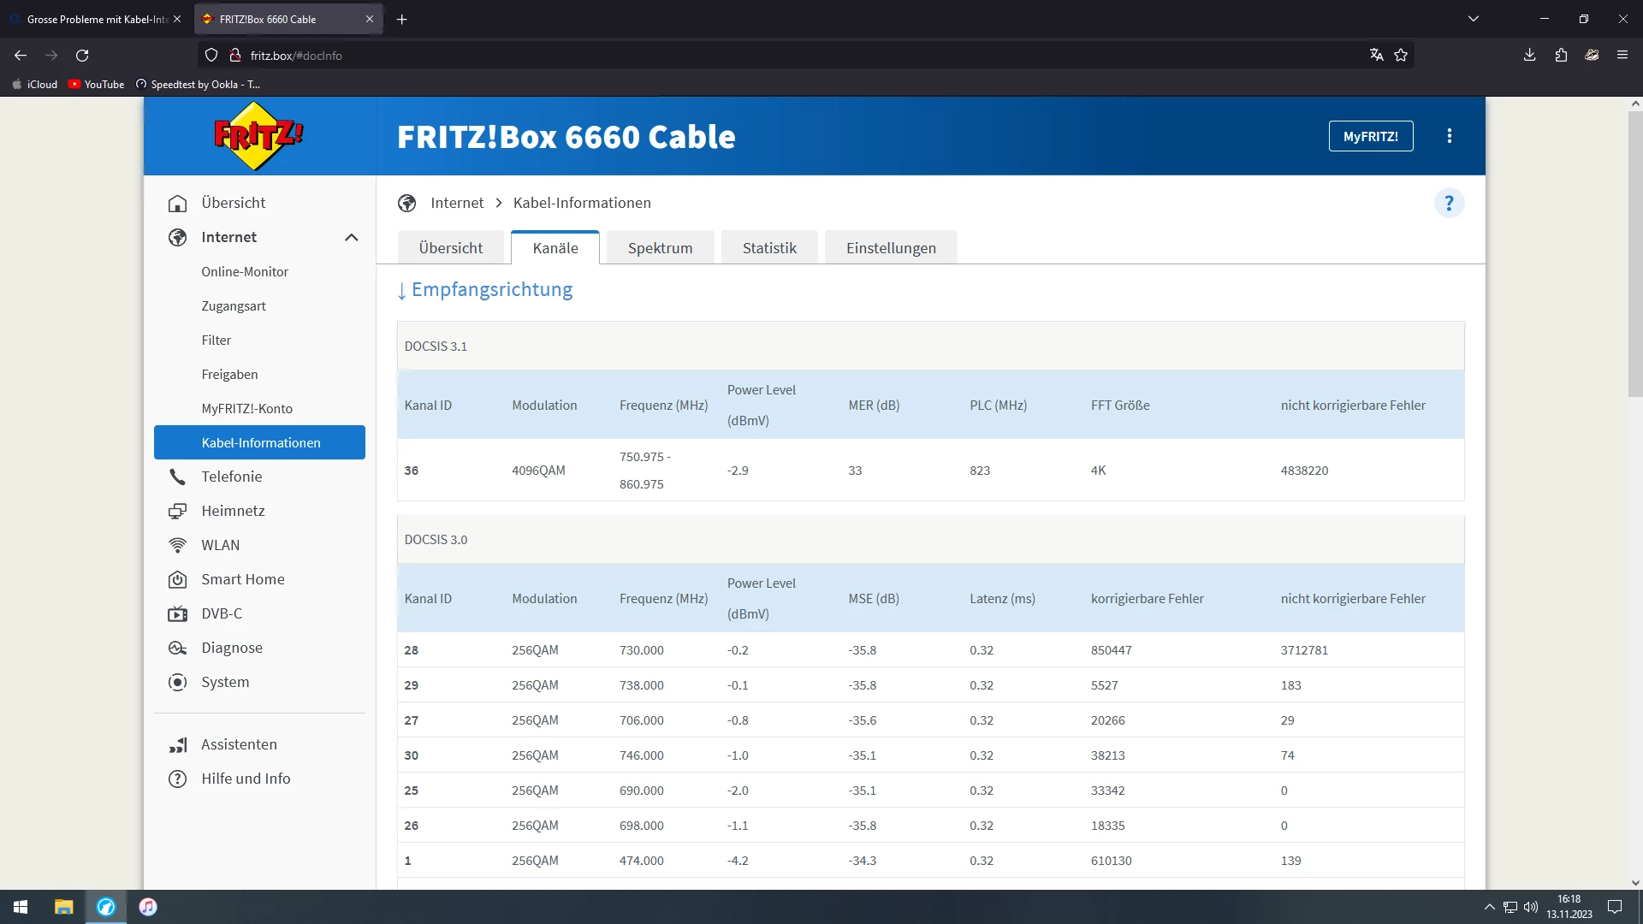Collapse the Internet menu chevron
The width and height of the screenshot is (1643, 924).
(x=351, y=237)
